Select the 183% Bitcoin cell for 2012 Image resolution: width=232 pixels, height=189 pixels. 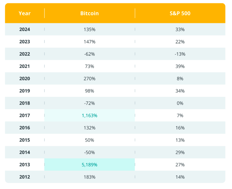click(x=89, y=177)
